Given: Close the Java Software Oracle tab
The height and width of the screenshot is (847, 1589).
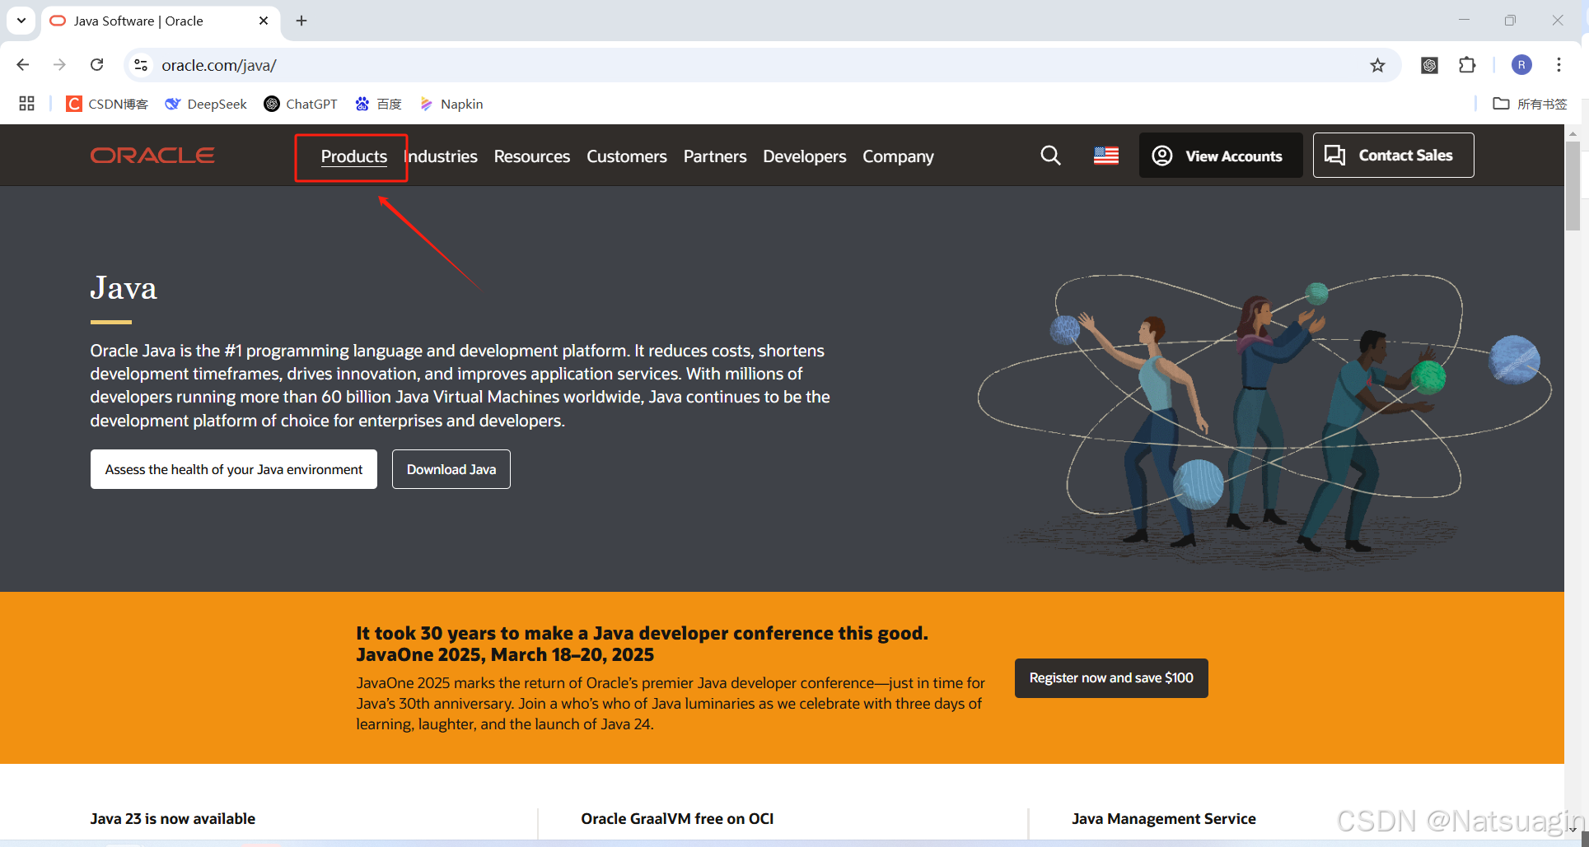Looking at the screenshot, I should coord(264,21).
